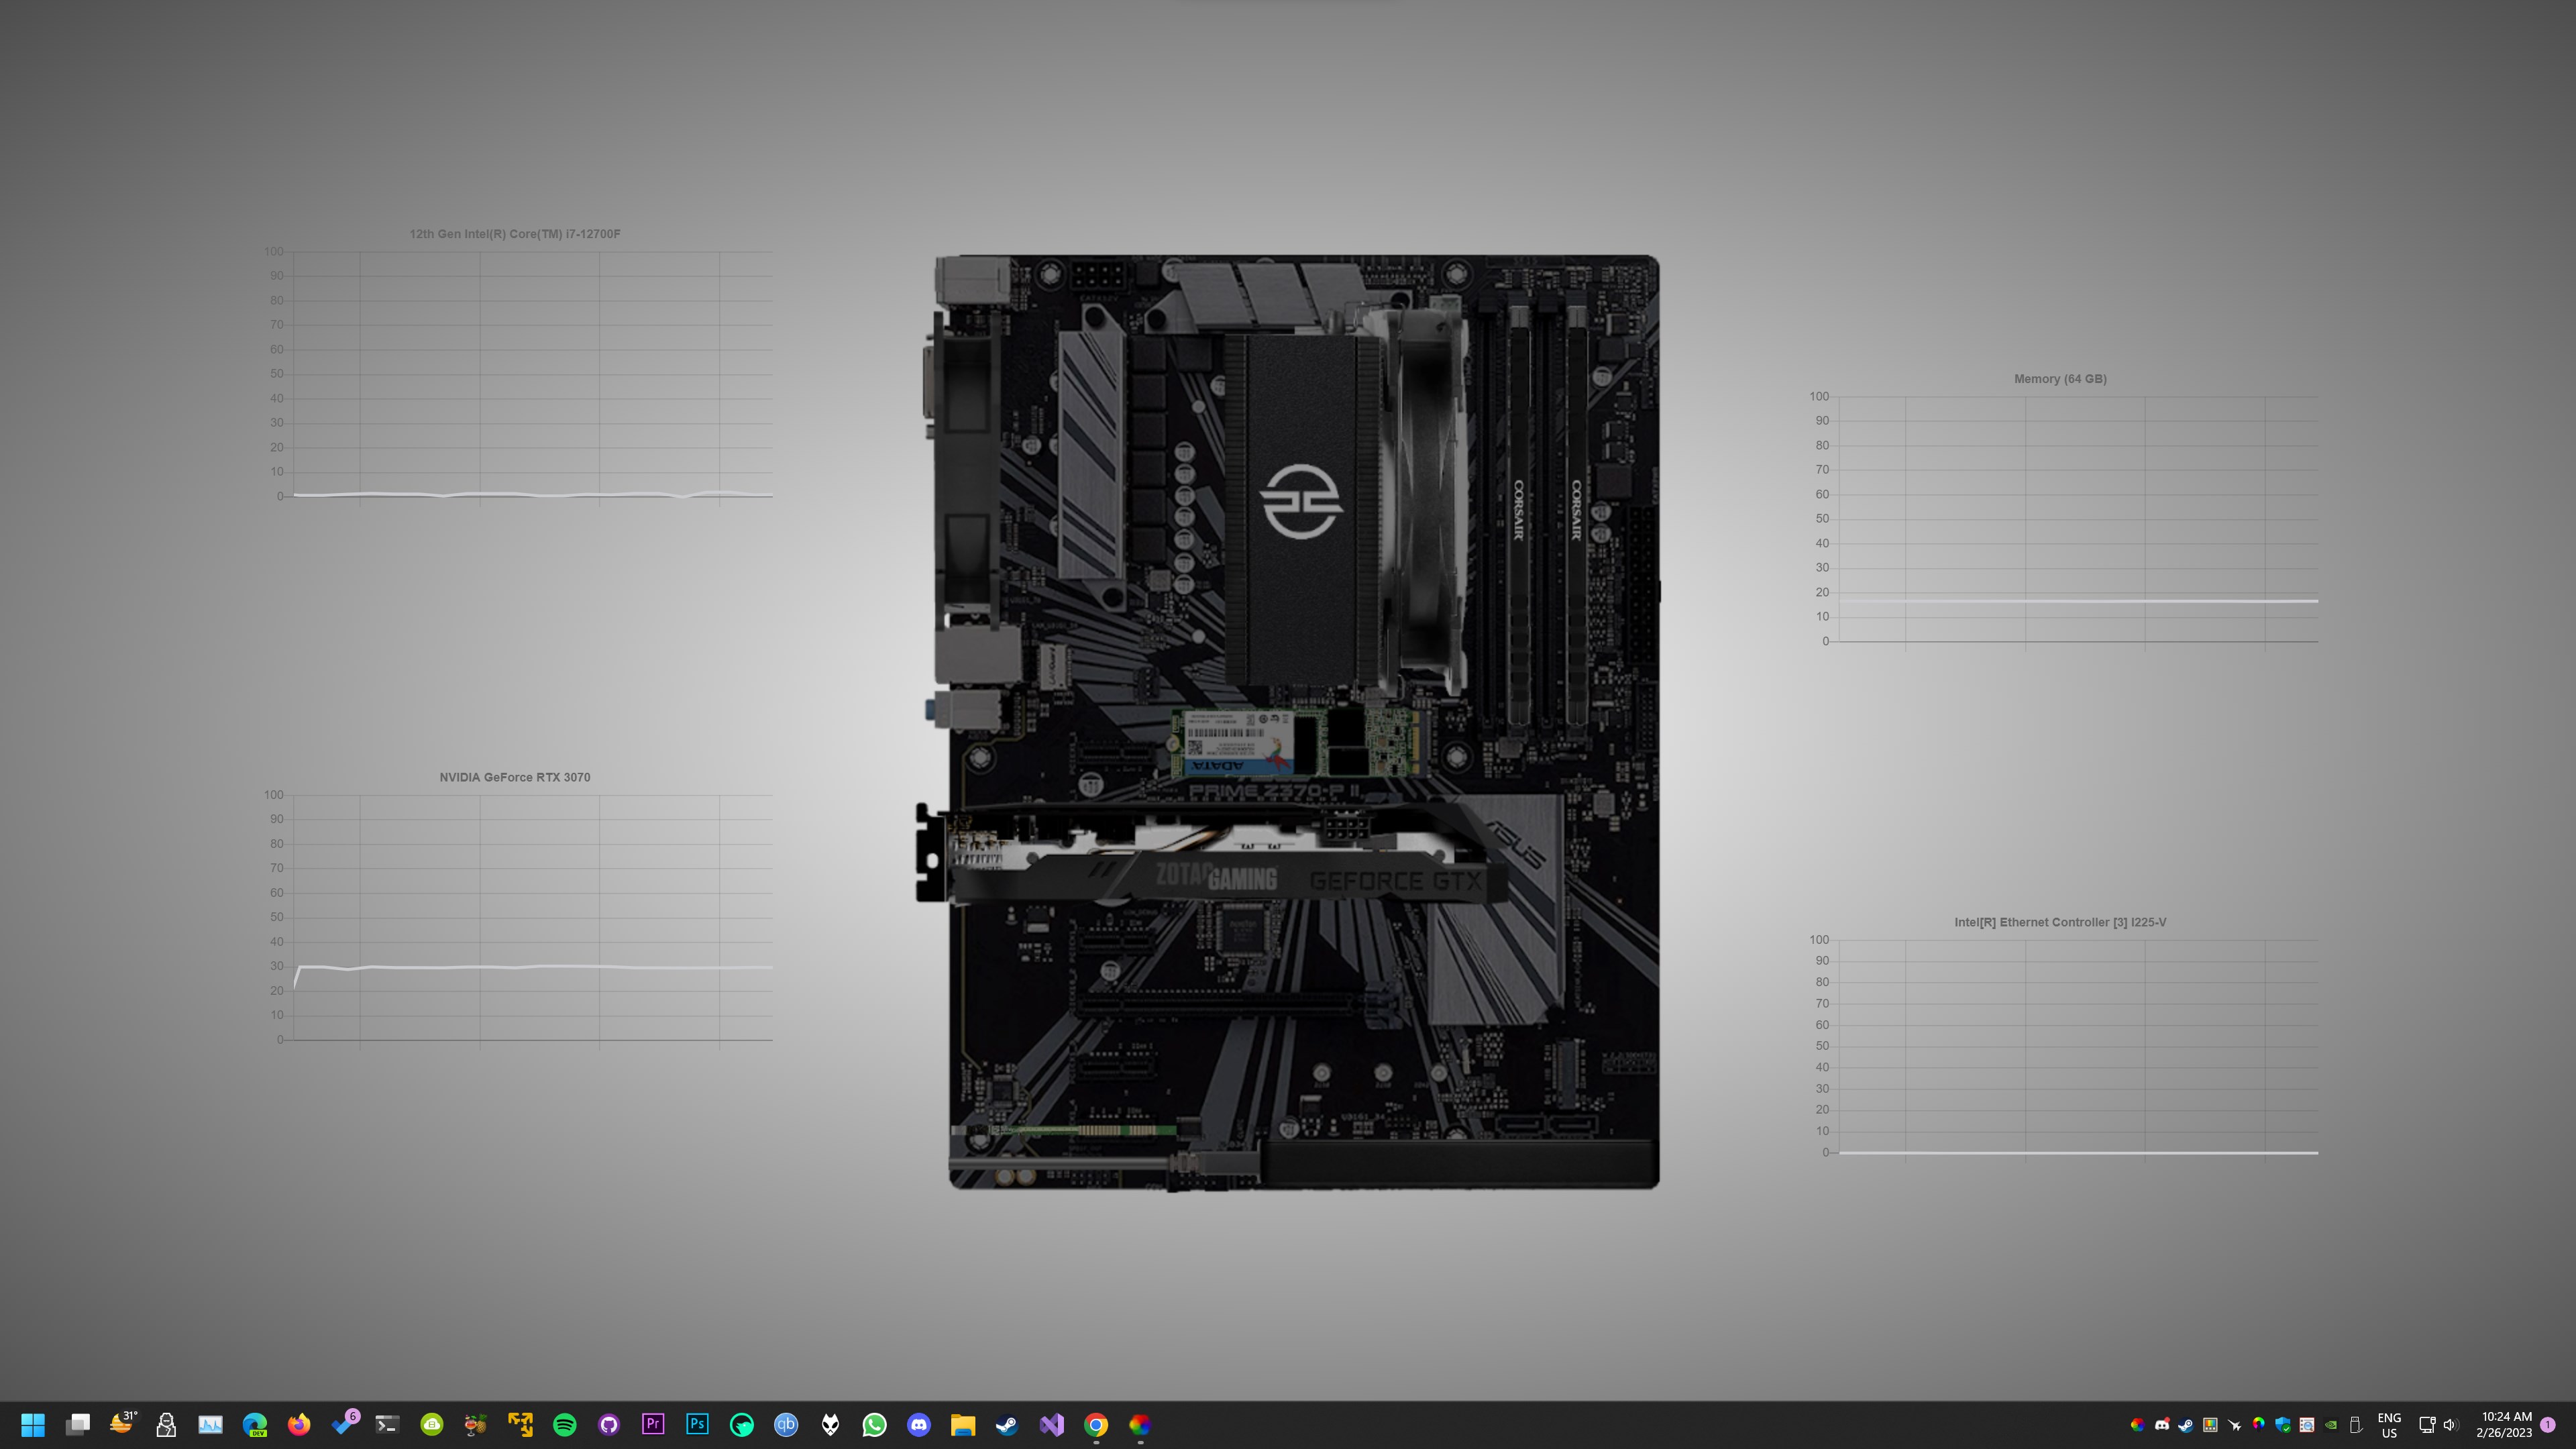
Task: Launch Adobe Photoshop
Action: point(696,1424)
